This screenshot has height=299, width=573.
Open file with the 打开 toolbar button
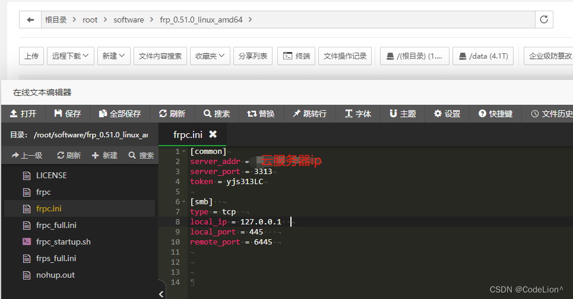23,114
